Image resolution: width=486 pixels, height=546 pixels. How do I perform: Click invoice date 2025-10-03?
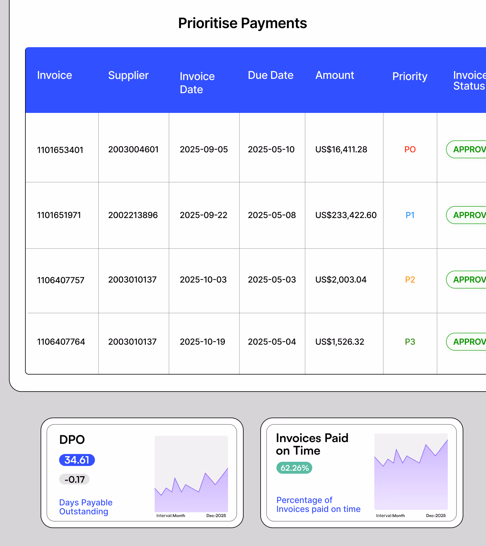(x=203, y=280)
